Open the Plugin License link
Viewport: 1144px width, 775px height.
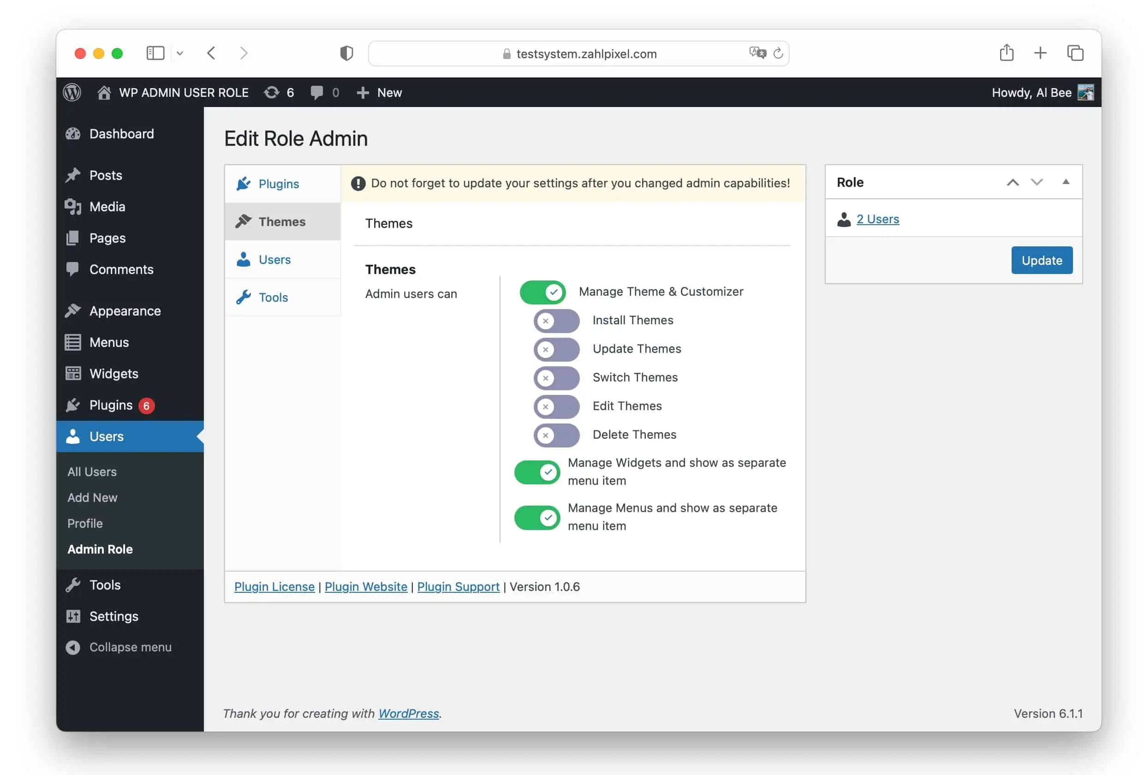pyautogui.click(x=274, y=587)
